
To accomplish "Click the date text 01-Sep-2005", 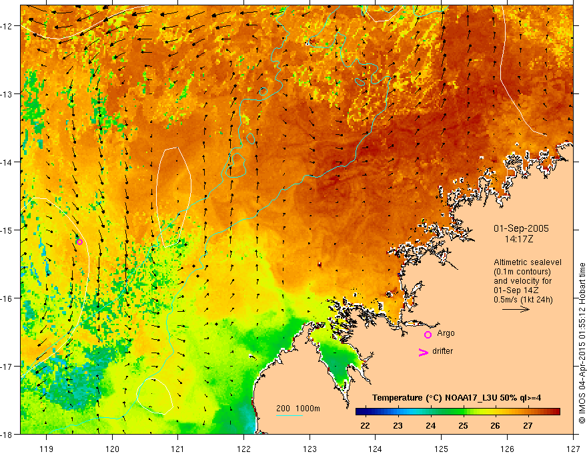I will tap(521, 228).
